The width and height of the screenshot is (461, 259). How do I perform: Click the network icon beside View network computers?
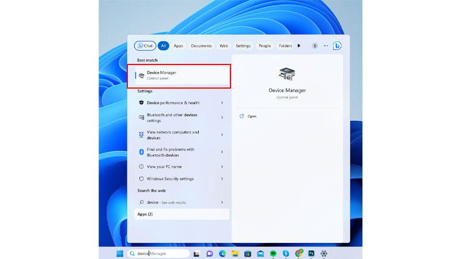pyautogui.click(x=141, y=135)
